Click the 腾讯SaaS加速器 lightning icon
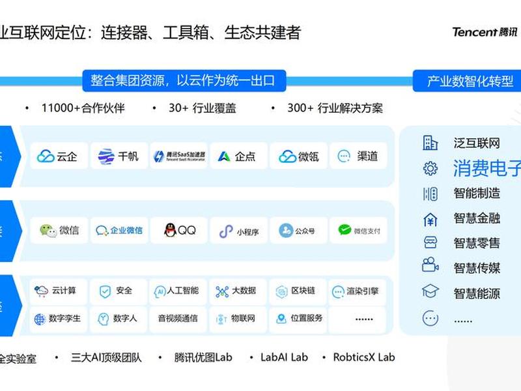 pyautogui.click(x=159, y=156)
